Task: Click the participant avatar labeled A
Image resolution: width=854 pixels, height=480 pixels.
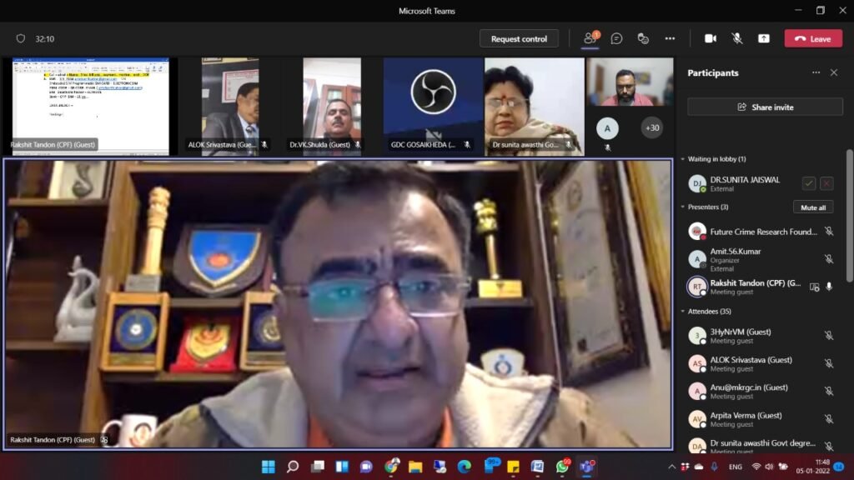Action: tap(607, 128)
